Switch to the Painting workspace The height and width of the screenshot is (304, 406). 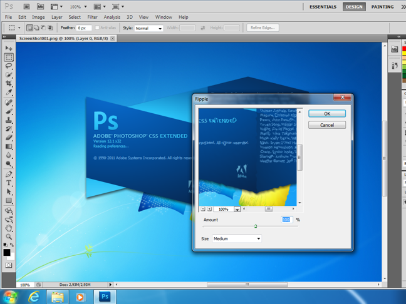pos(382,7)
